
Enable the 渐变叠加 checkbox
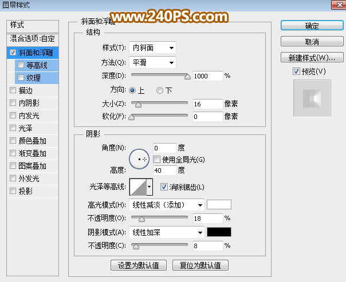(13, 153)
